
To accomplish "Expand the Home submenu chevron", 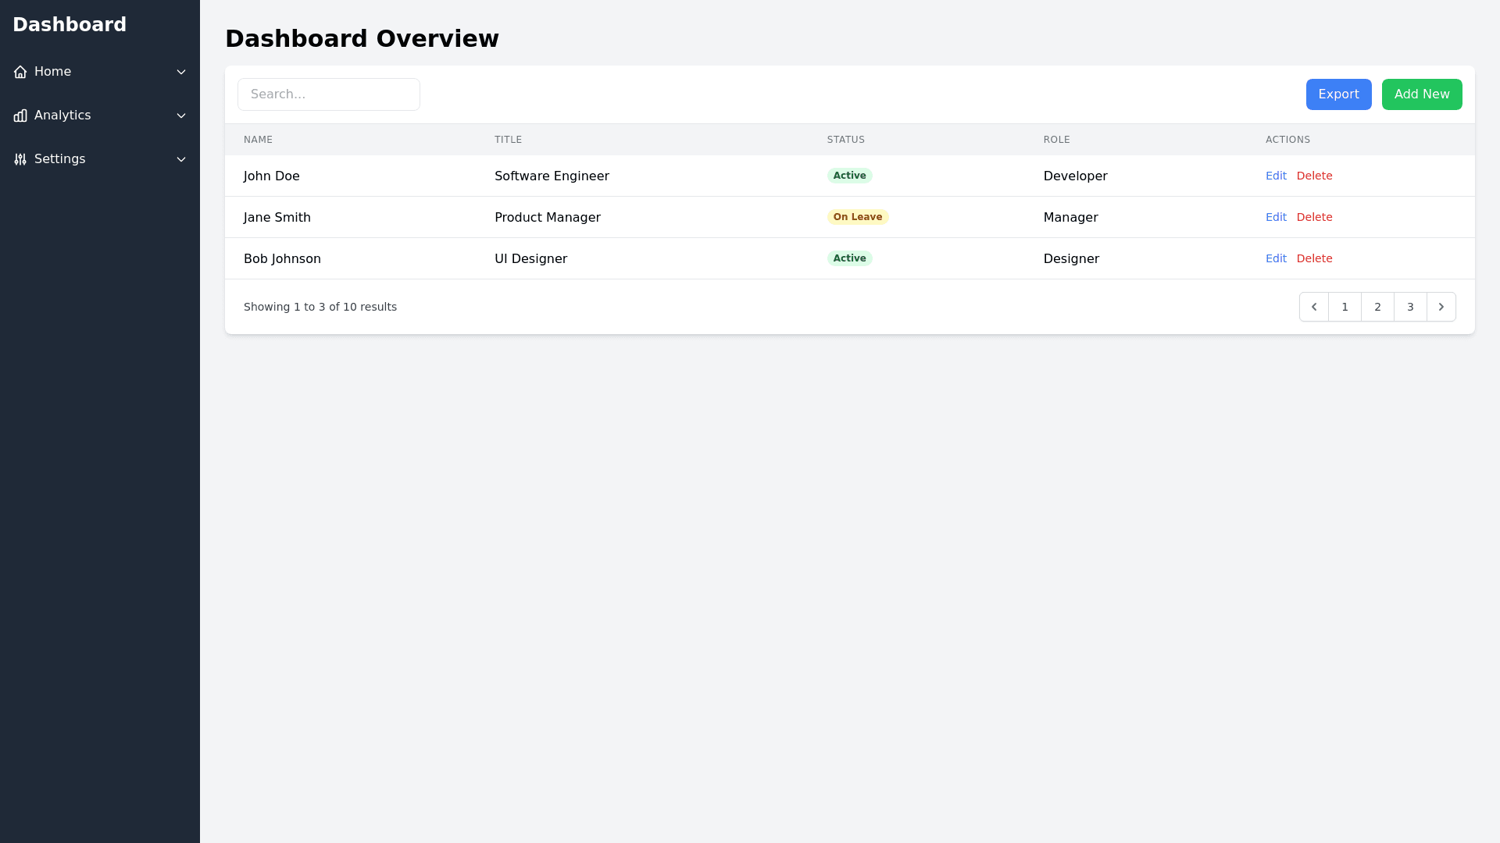I will pos(181,71).
